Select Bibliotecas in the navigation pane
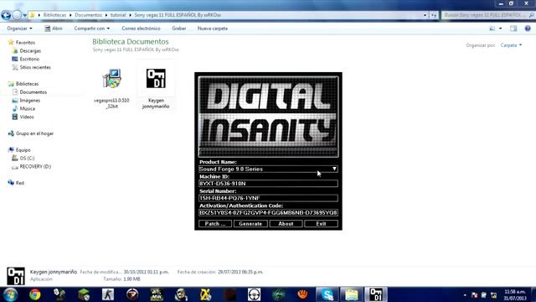The image size is (536, 302). click(23, 84)
